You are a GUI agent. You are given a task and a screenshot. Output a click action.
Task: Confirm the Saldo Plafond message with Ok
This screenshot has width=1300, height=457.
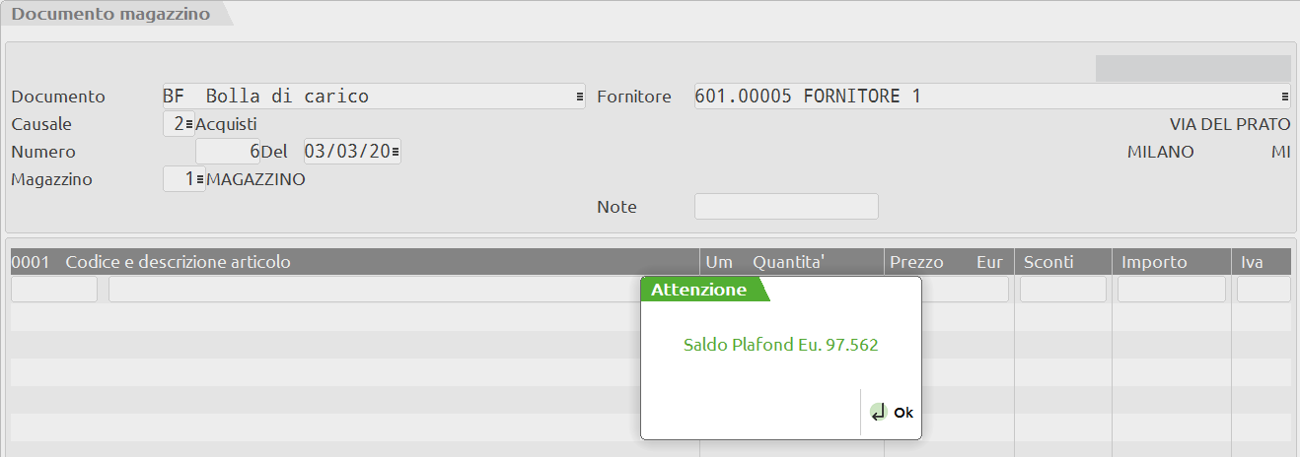pyautogui.click(x=903, y=414)
